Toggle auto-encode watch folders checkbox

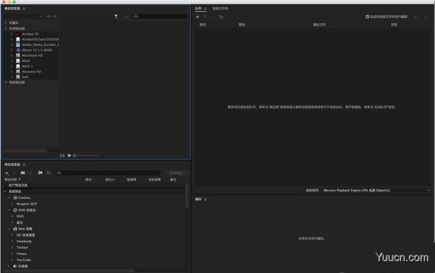point(367,17)
